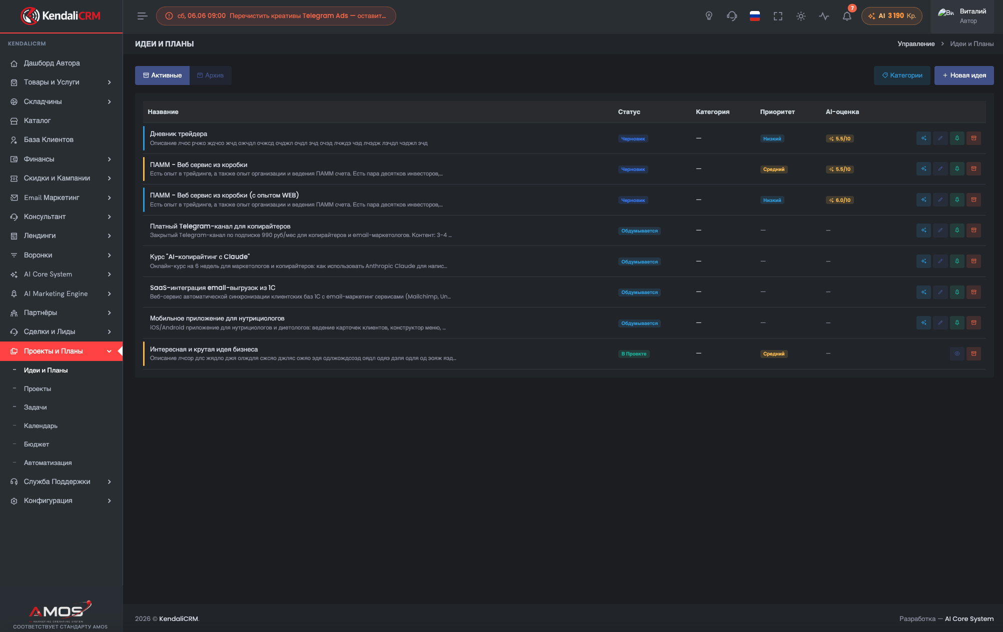Screen dimensions: 1003x632
Task: Open the Проекты submenu item
Action: [38, 388]
